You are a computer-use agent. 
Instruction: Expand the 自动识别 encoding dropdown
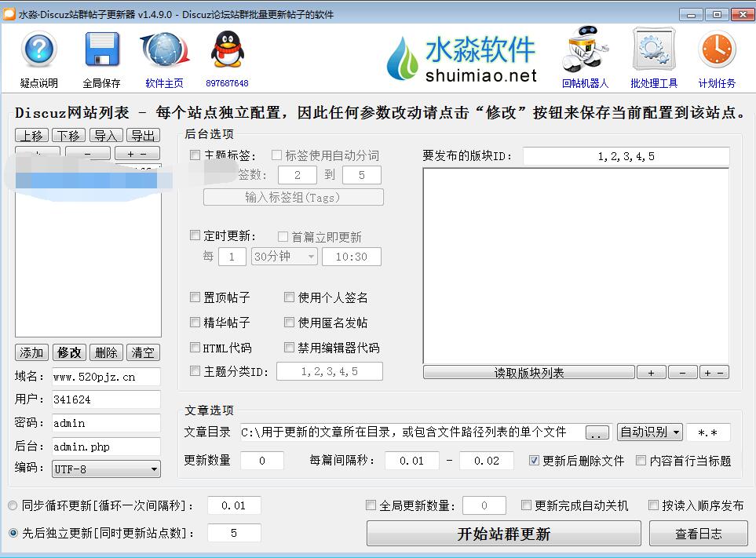click(x=649, y=432)
